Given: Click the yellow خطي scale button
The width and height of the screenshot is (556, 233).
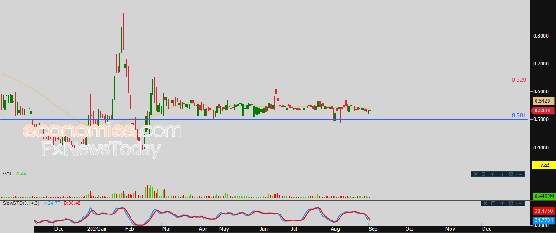Looking at the screenshot, I should (544, 165).
